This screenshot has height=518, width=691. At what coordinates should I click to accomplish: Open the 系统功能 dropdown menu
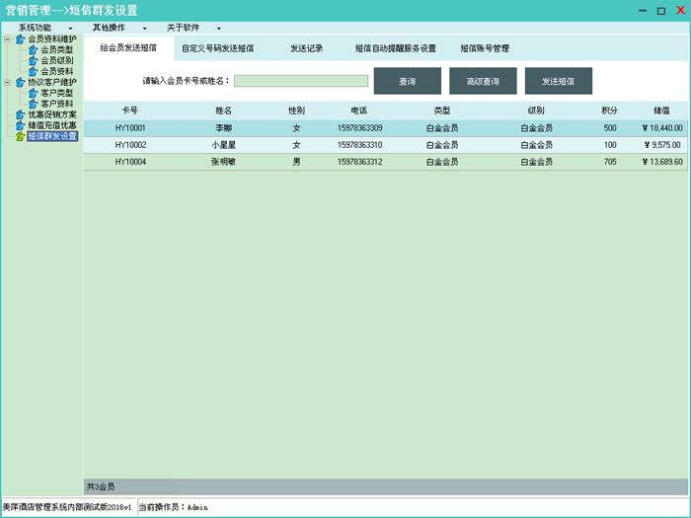pyautogui.click(x=43, y=28)
